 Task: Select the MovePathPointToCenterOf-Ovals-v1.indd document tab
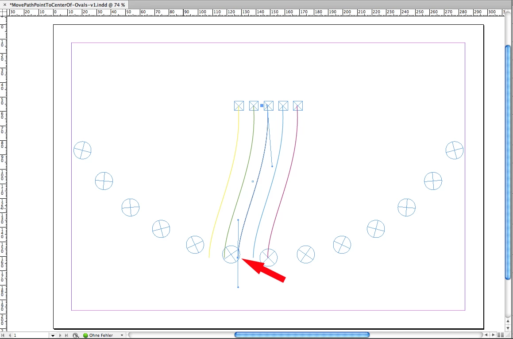pos(67,5)
